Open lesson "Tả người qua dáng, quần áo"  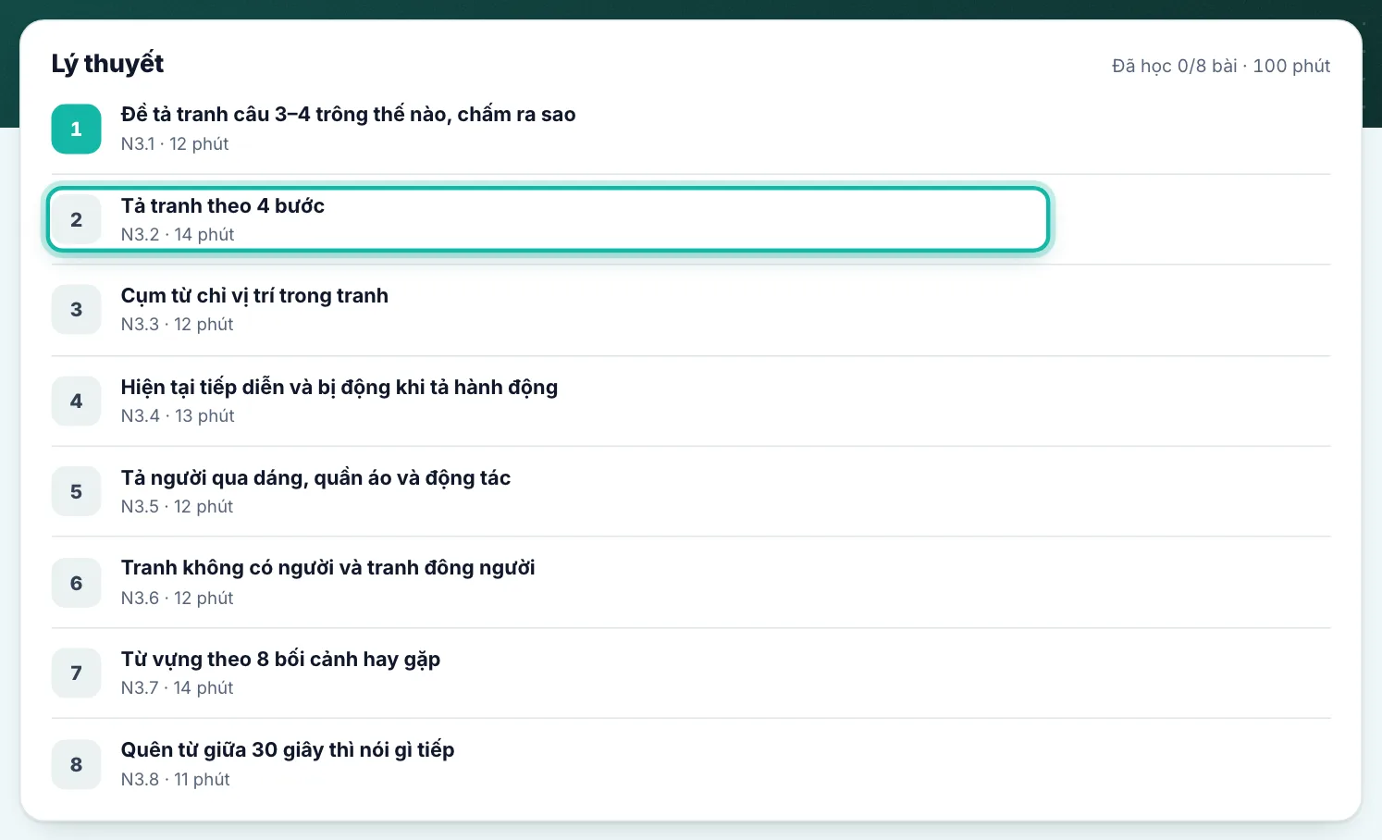691,491
